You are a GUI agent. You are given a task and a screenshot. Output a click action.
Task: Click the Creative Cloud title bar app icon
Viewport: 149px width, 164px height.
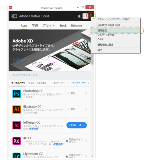point(11,8)
